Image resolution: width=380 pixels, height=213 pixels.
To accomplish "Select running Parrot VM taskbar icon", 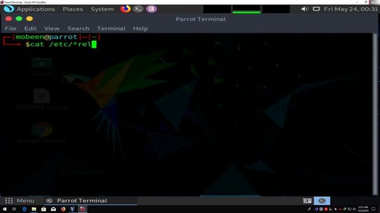I will click(83, 209).
